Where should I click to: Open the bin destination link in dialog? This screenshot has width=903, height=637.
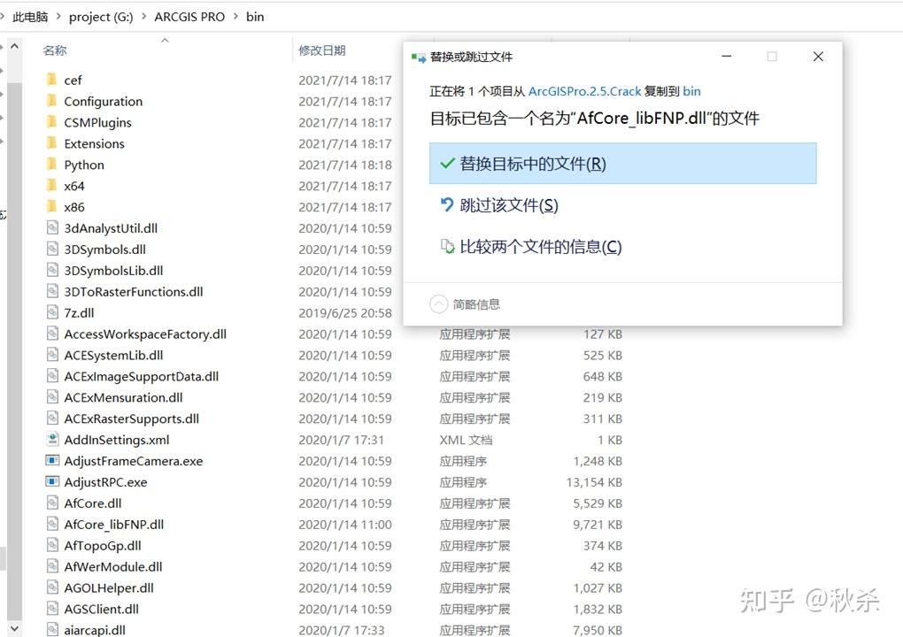691,91
